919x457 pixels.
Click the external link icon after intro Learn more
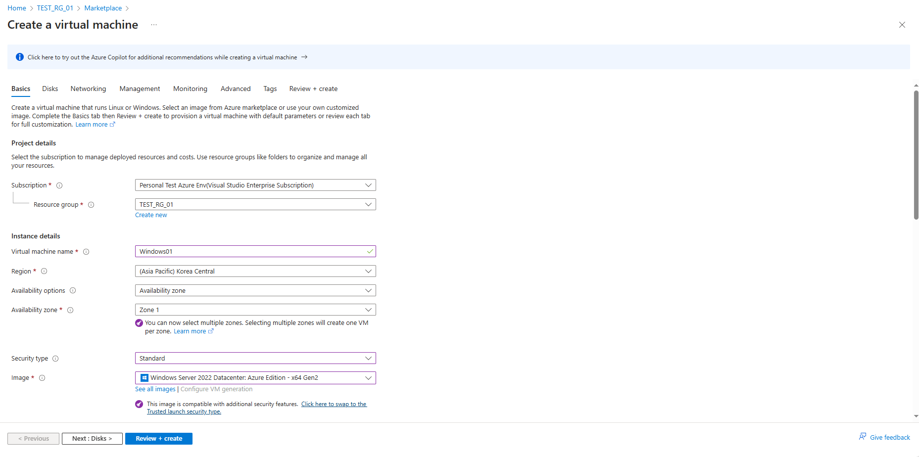coord(112,125)
